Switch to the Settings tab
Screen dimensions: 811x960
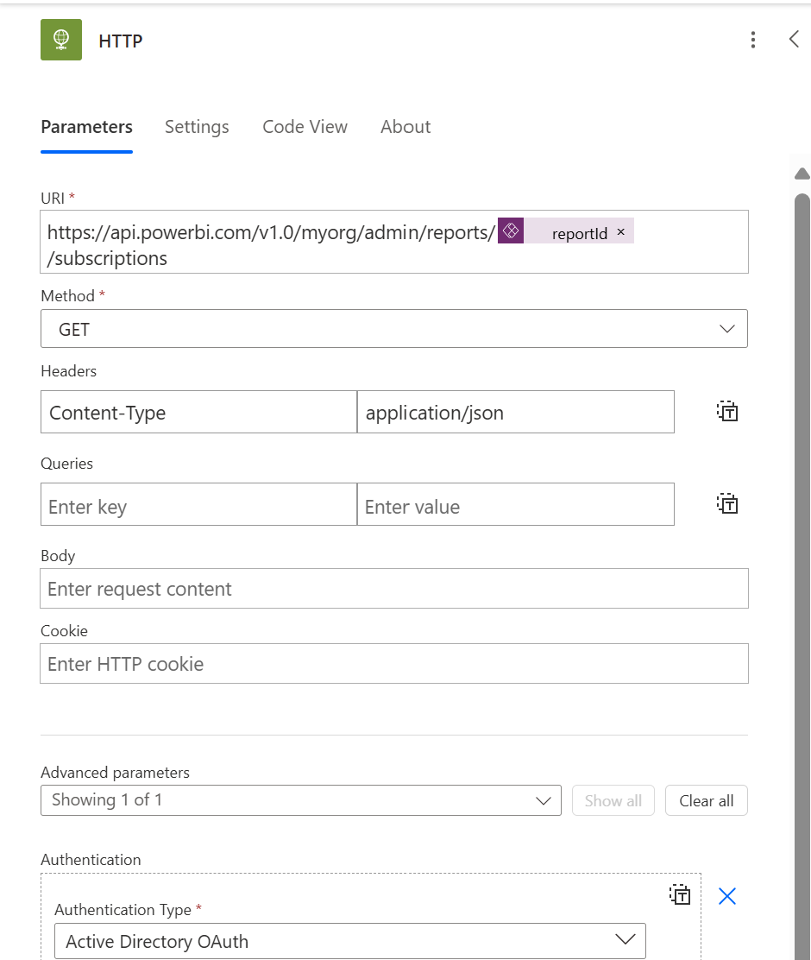tap(197, 127)
